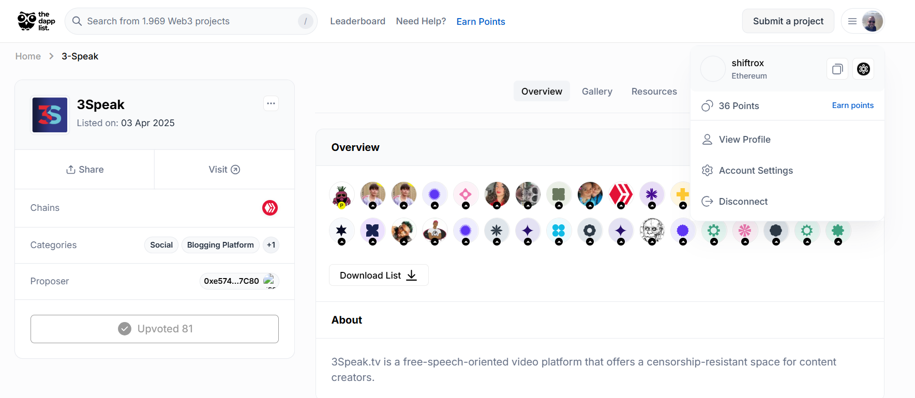Screen dimensions: 915x398
Task: Click the skull sketch voter avatar
Action: (x=652, y=231)
